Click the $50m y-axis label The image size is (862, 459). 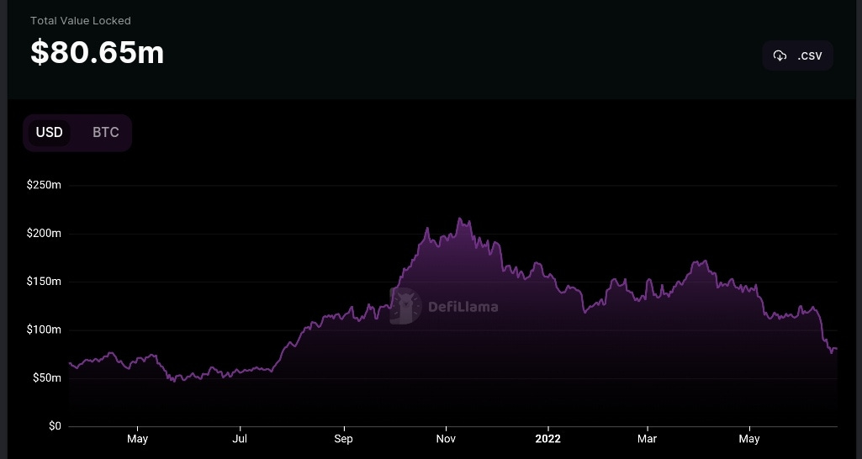pos(47,378)
